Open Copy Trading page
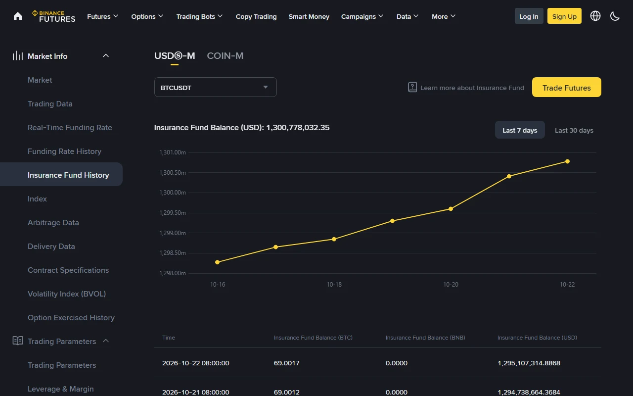The width and height of the screenshot is (633, 396). [x=256, y=16]
